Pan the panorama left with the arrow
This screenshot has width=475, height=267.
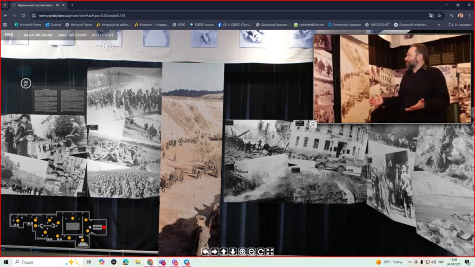(x=205, y=252)
